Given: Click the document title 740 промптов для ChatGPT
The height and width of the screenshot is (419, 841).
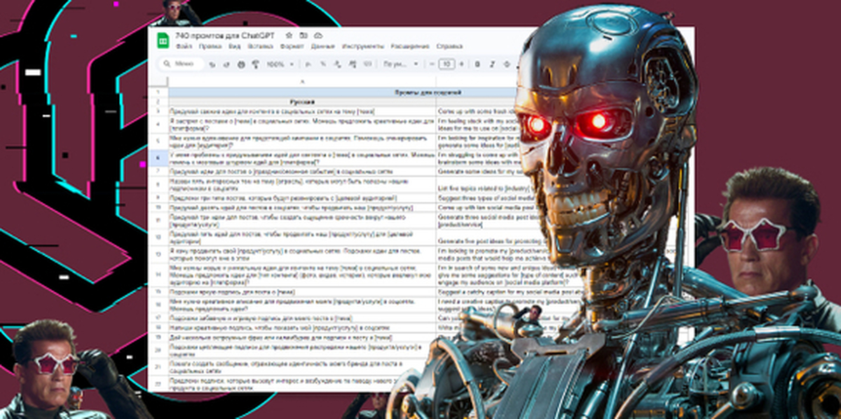Looking at the screenshot, I should 225,35.
